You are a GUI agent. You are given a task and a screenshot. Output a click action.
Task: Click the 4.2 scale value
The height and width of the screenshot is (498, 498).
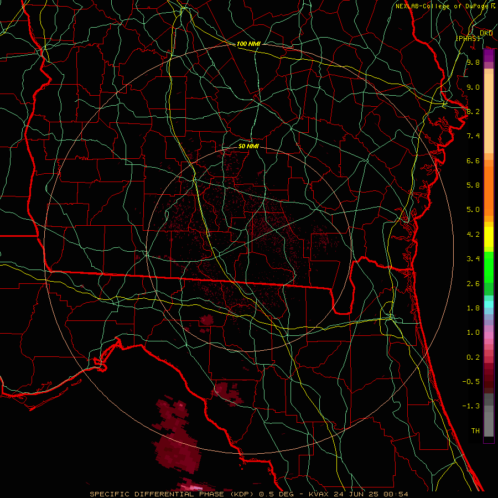(x=473, y=235)
